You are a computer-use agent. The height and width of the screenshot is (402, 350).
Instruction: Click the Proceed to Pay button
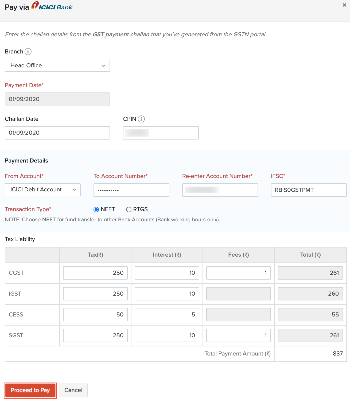click(x=30, y=391)
